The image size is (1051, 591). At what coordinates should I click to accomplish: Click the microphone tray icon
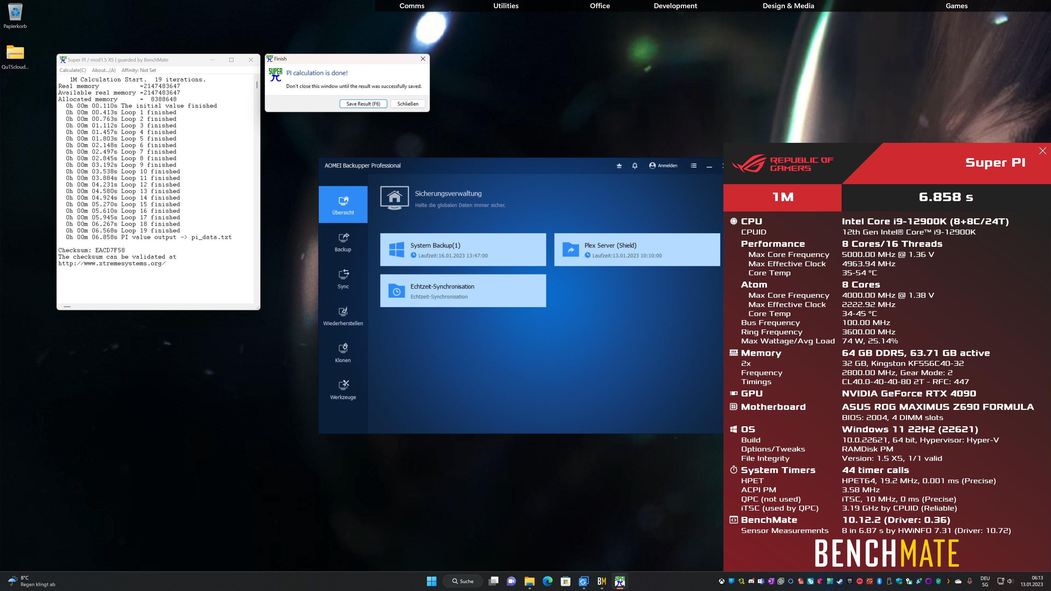click(969, 581)
